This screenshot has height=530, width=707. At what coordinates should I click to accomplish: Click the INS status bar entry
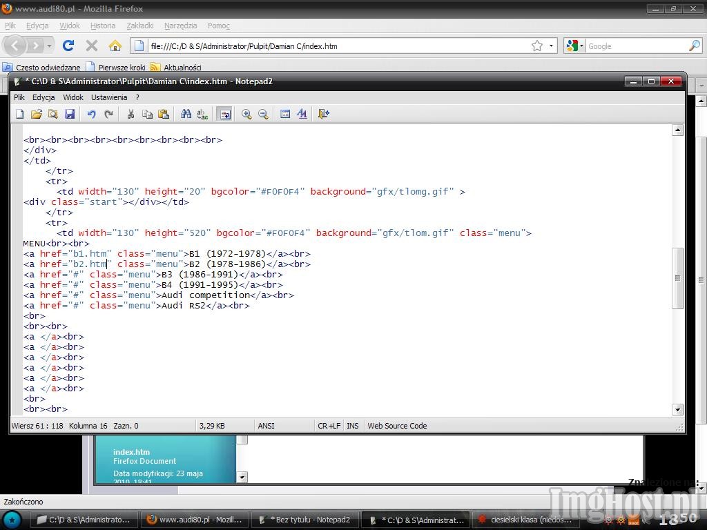coord(353,426)
